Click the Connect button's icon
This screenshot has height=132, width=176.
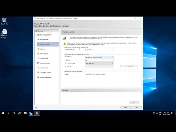point(37,31)
